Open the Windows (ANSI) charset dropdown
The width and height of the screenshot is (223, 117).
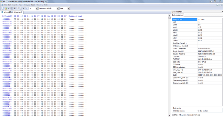point(58,8)
